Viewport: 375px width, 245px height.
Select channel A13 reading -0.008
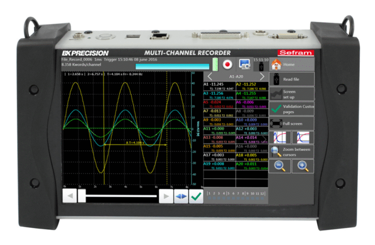click(219, 139)
